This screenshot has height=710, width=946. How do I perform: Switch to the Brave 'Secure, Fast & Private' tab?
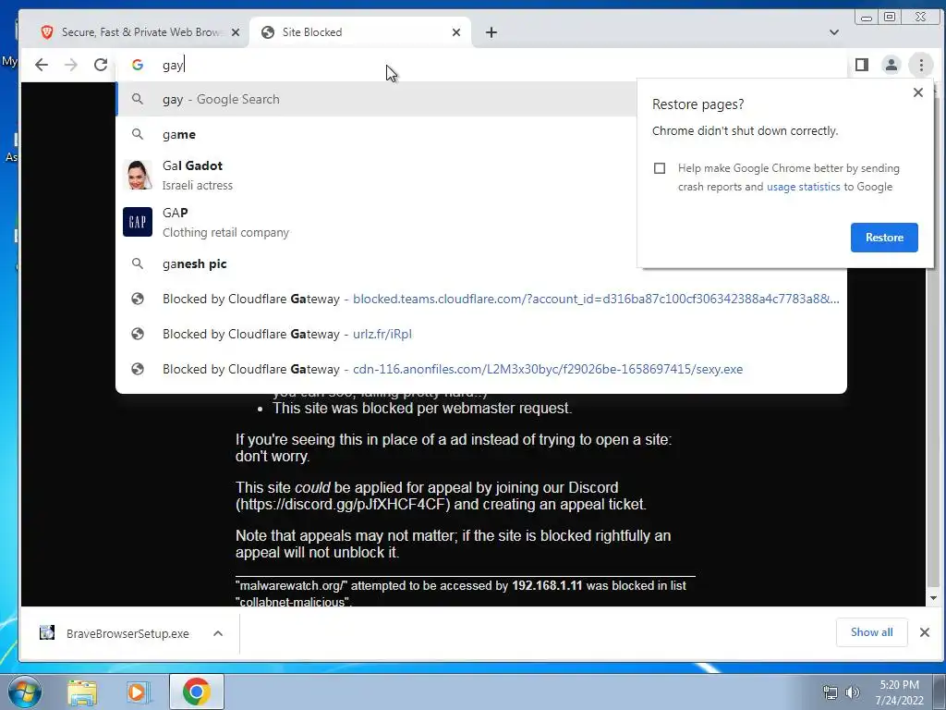[140, 32]
